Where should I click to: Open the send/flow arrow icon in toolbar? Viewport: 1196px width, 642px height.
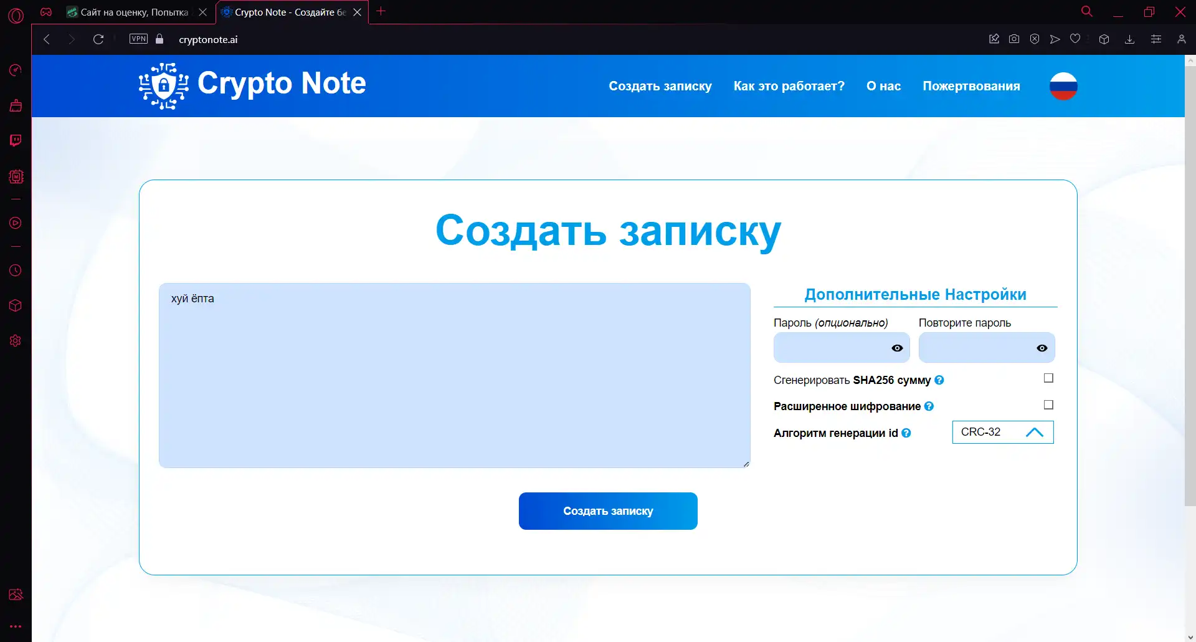pos(1055,39)
